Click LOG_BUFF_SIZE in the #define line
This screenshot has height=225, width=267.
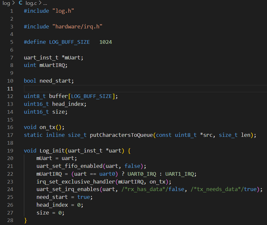tap(69, 42)
